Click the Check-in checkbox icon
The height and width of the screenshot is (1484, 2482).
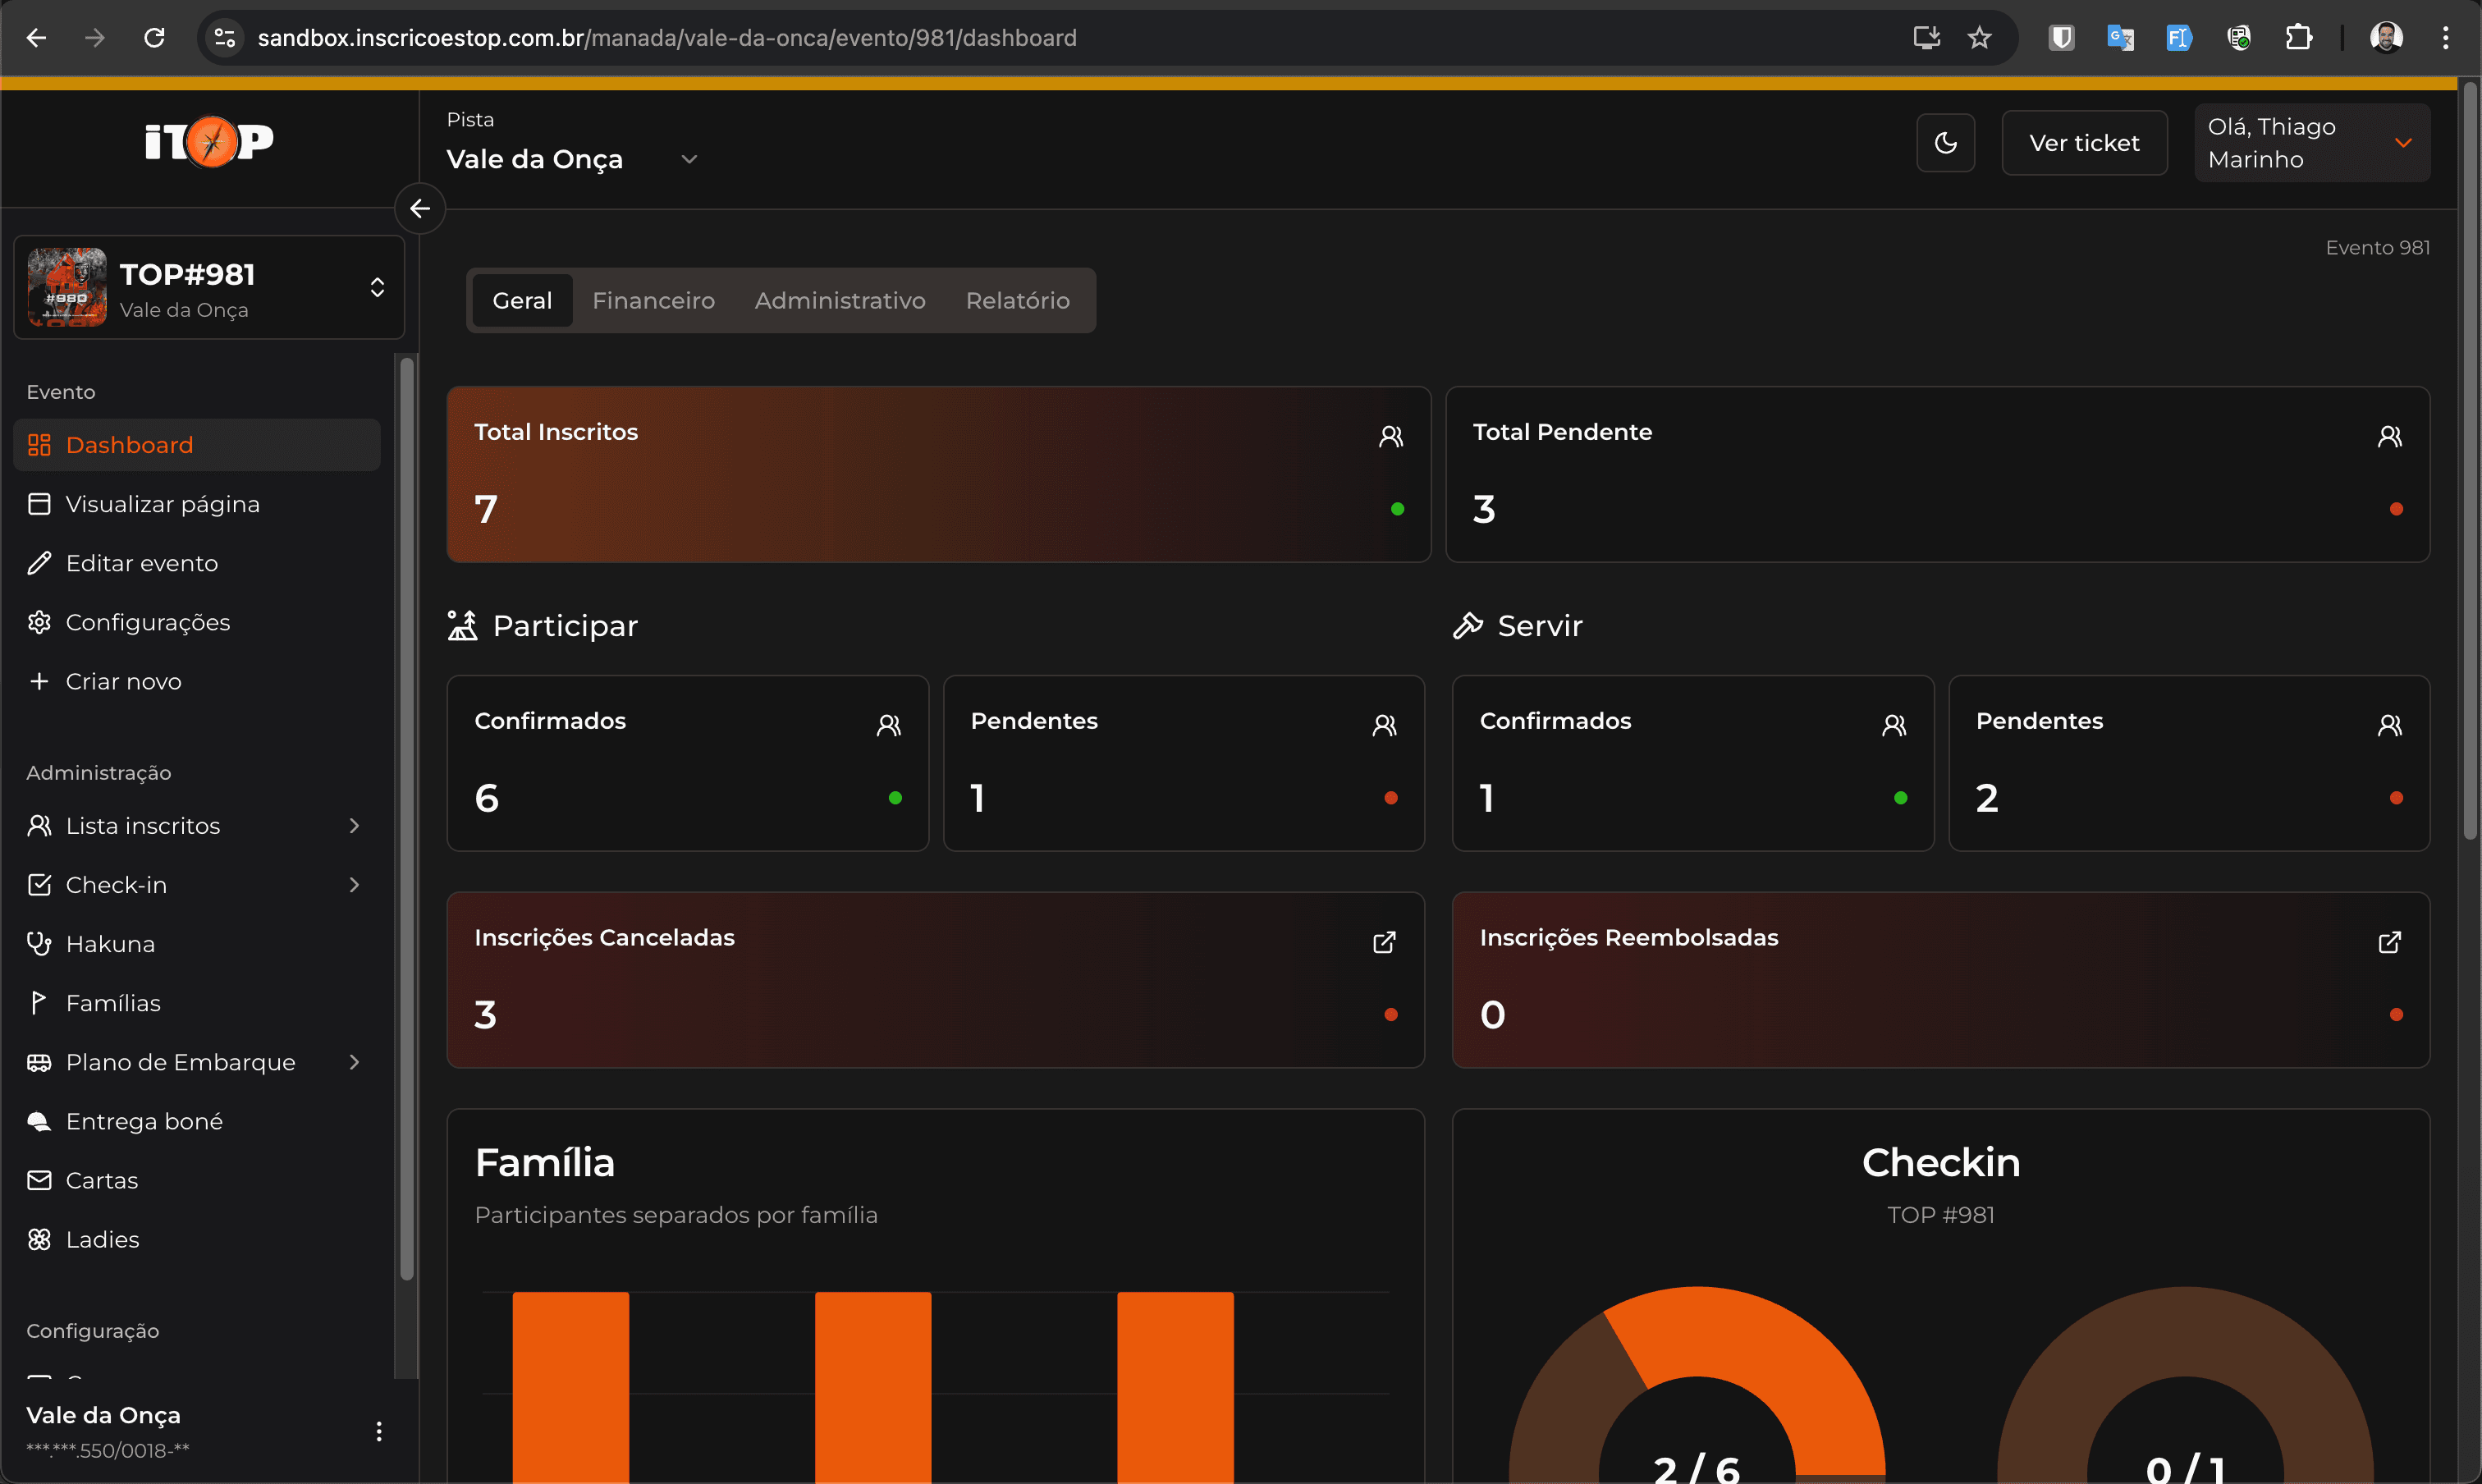(x=39, y=885)
